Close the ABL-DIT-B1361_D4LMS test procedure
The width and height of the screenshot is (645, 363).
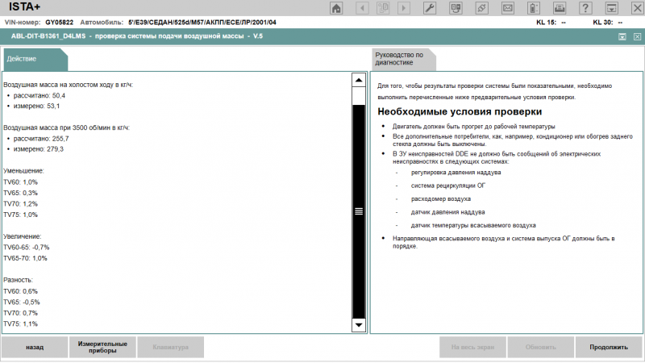[x=637, y=36]
